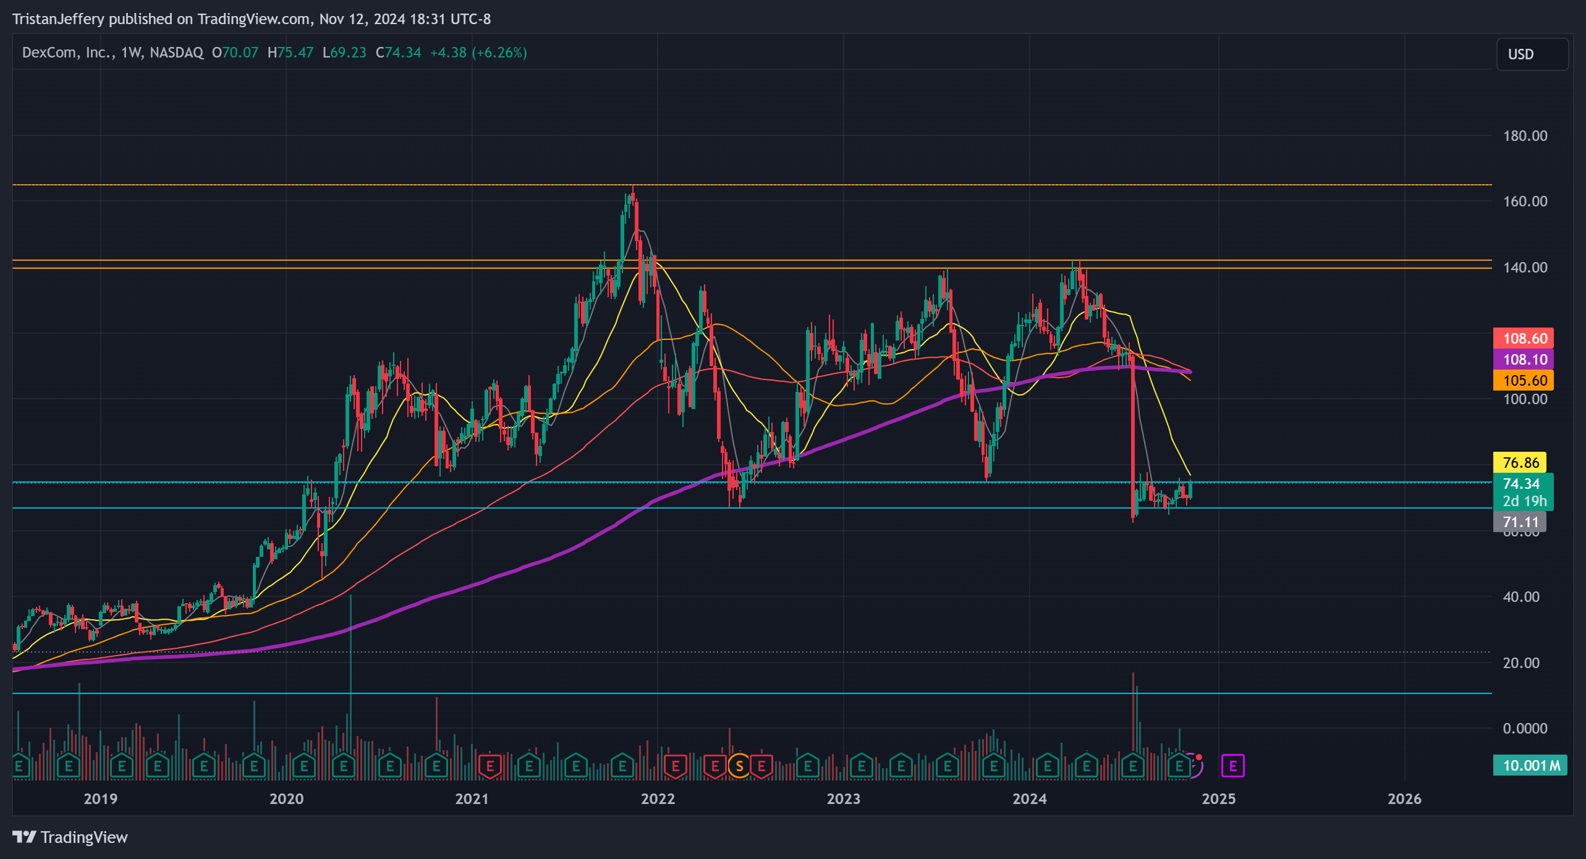Click the 2026 label on the time axis
Image resolution: width=1586 pixels, height=859 pixels.
pyautogui.click(x=1404, y=799)
